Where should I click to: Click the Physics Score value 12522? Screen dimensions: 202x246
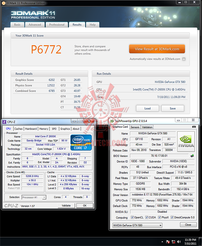click(51, 85)
